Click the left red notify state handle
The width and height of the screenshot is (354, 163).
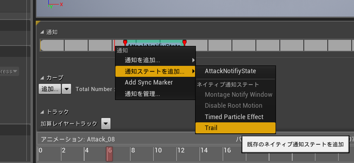pos(125,42)
